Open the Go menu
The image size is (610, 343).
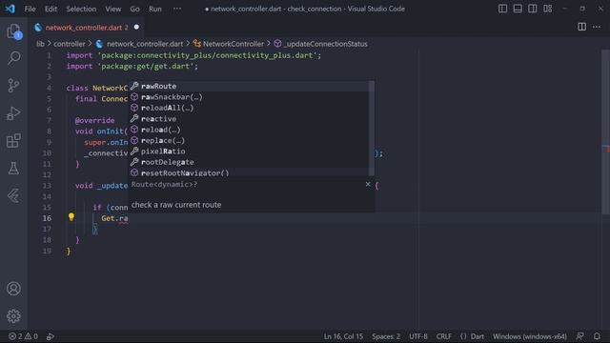coord(134,9)
